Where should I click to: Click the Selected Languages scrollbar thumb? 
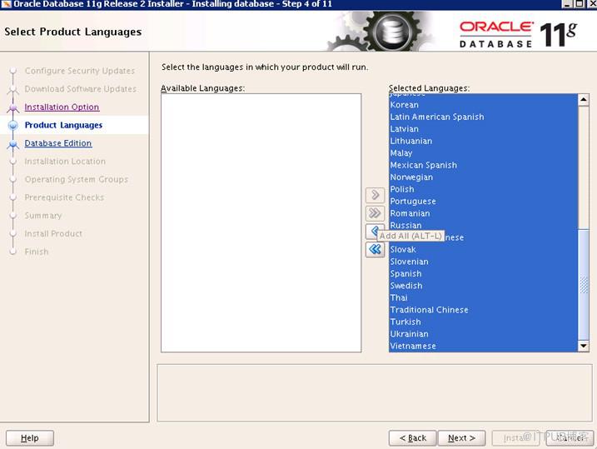pos(584,284)
